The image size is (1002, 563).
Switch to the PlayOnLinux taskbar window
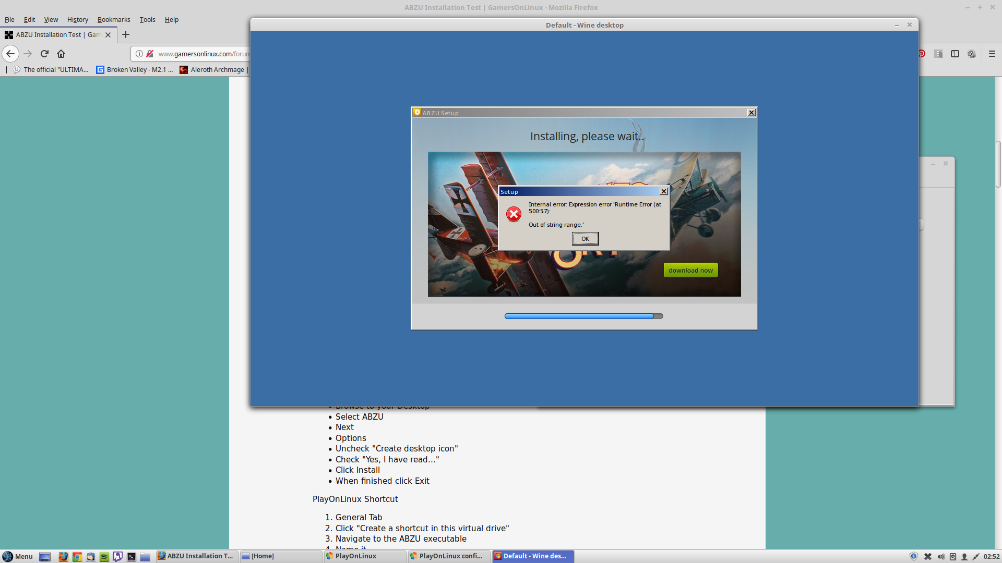365,556
